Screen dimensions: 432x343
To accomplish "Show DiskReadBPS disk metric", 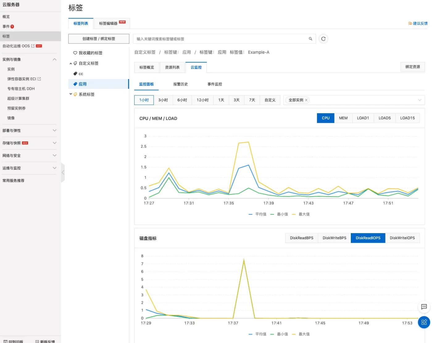I will point(301,238).
